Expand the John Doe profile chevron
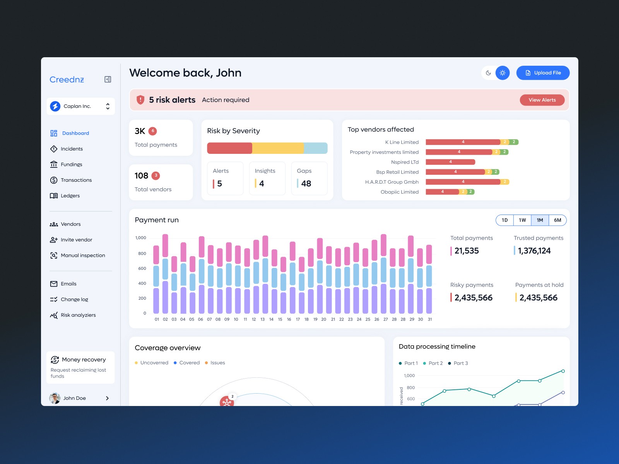 [107, 398]
